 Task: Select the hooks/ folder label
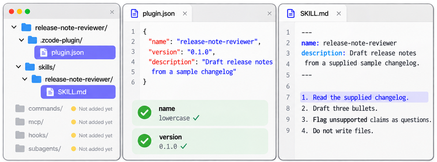point(38,135)
